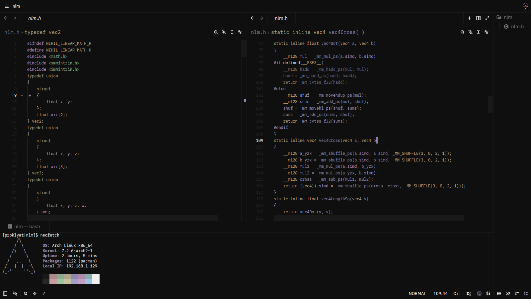The width and height of the screenshot is (531, 299).
Task: Click the edit prediction icon in status bar
Action: pos(469,294)
